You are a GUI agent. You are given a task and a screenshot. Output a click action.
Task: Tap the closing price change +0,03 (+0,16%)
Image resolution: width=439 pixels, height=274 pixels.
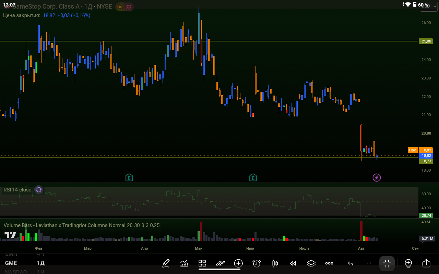tap(74, 15)
